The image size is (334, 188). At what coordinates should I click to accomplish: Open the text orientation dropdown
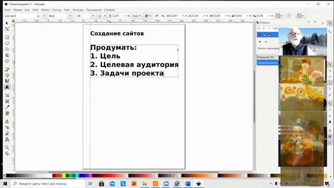[290, 16]
